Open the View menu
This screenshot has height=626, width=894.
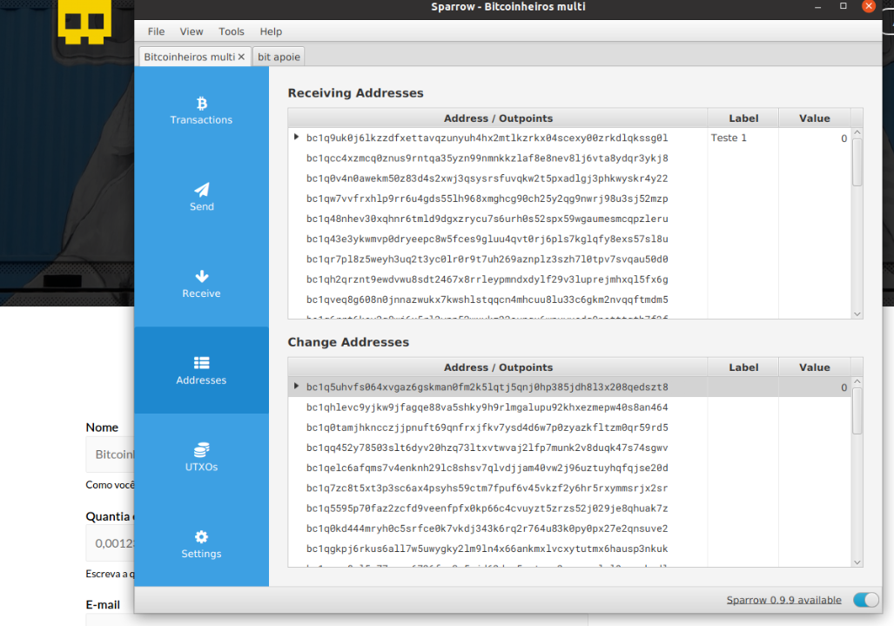pos(191,31)
